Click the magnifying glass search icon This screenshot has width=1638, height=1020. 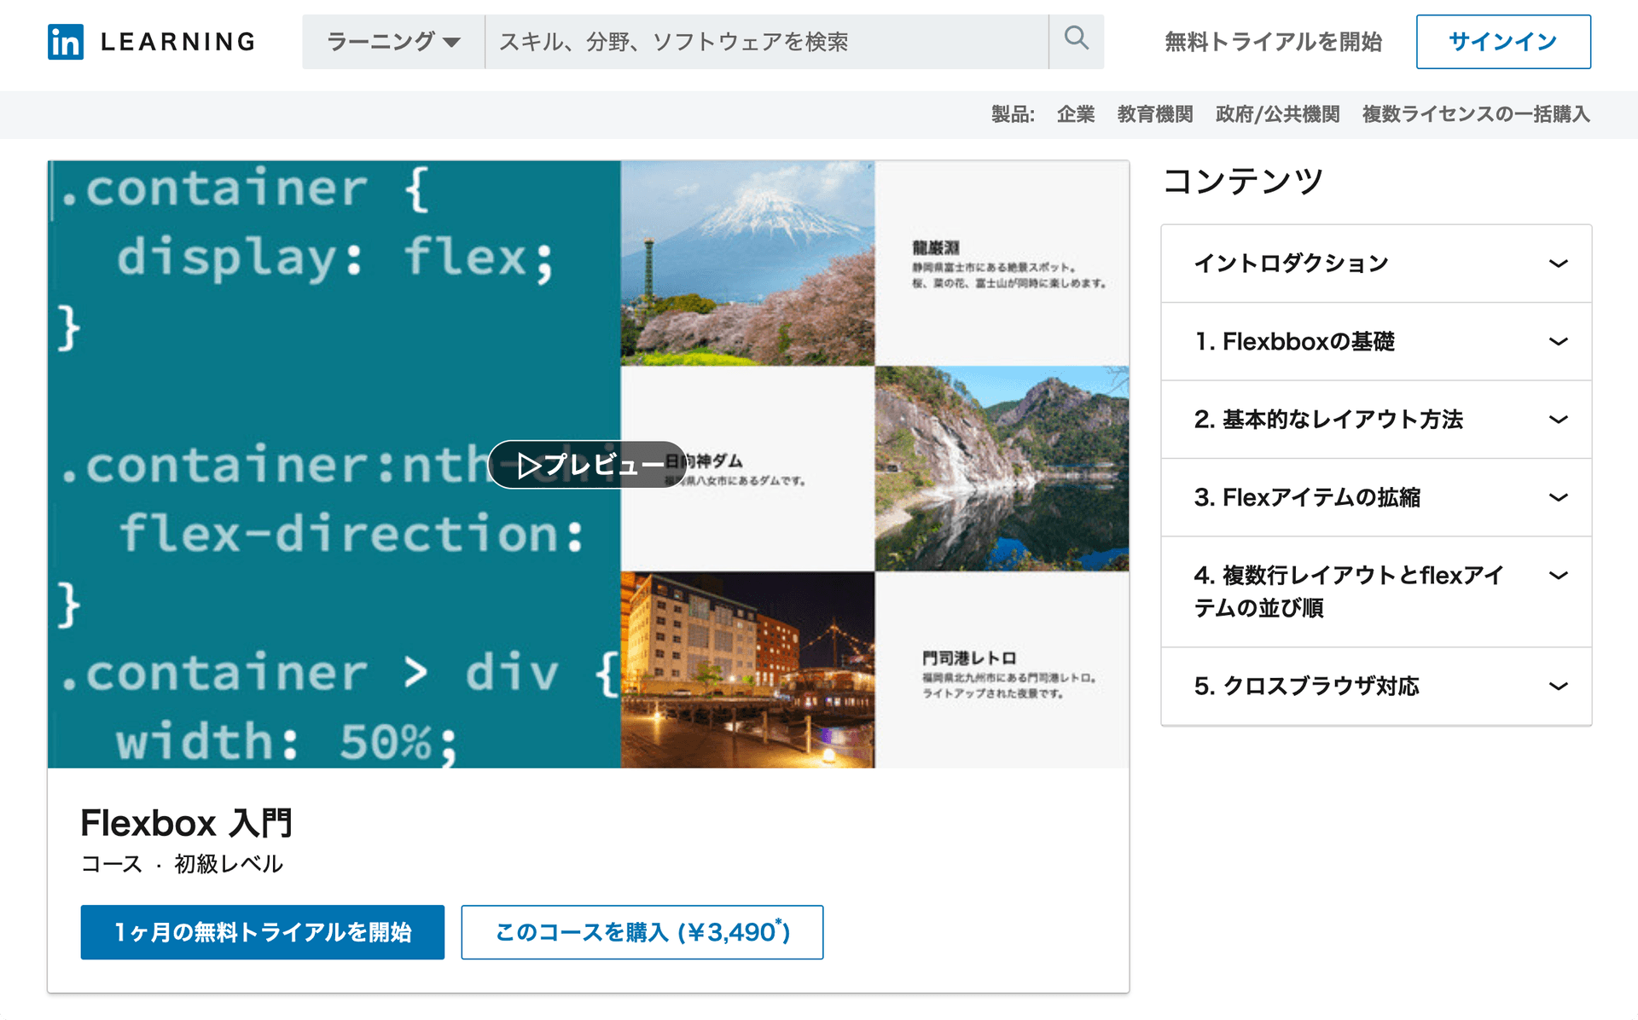pyautogui.click(x=1076, y=40)
